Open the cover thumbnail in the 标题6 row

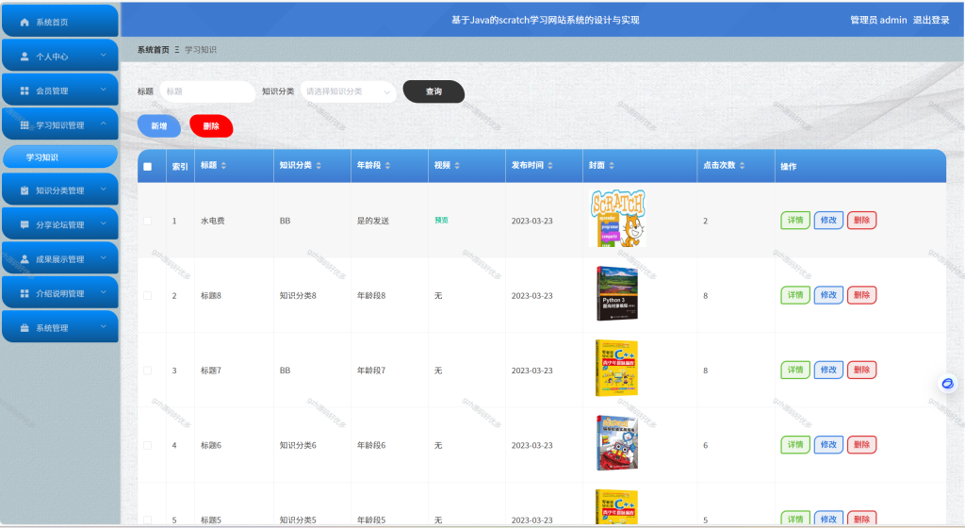pyautogui.click(x=617, y=442)
